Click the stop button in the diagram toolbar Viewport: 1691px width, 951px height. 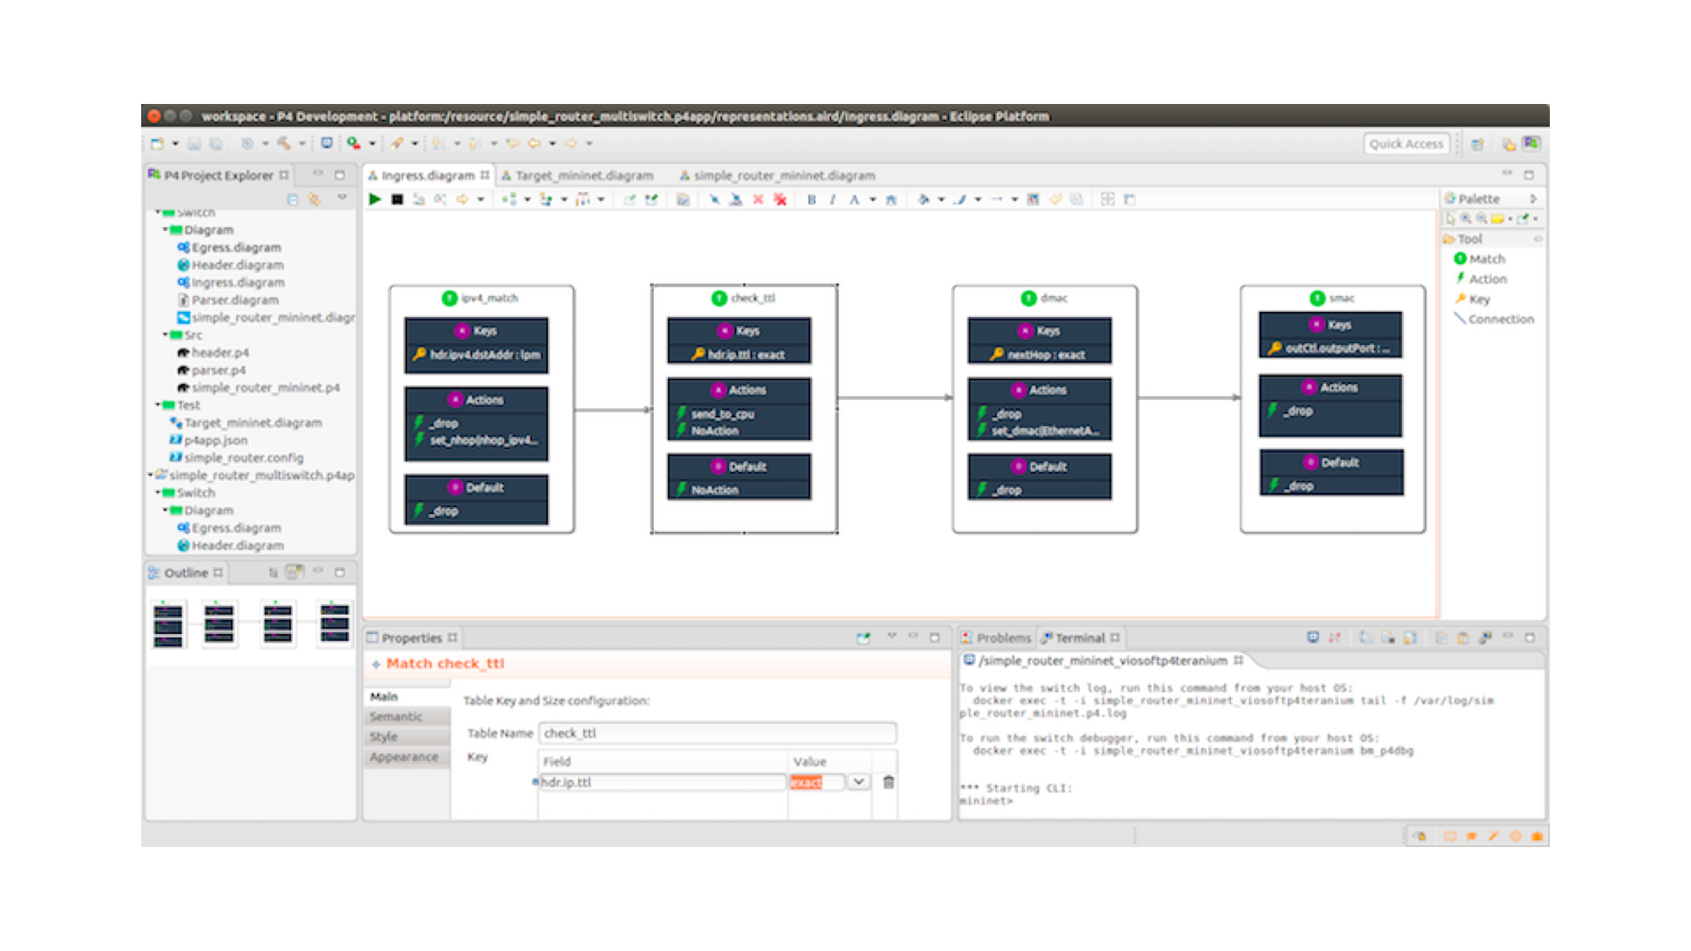(397, 200)
